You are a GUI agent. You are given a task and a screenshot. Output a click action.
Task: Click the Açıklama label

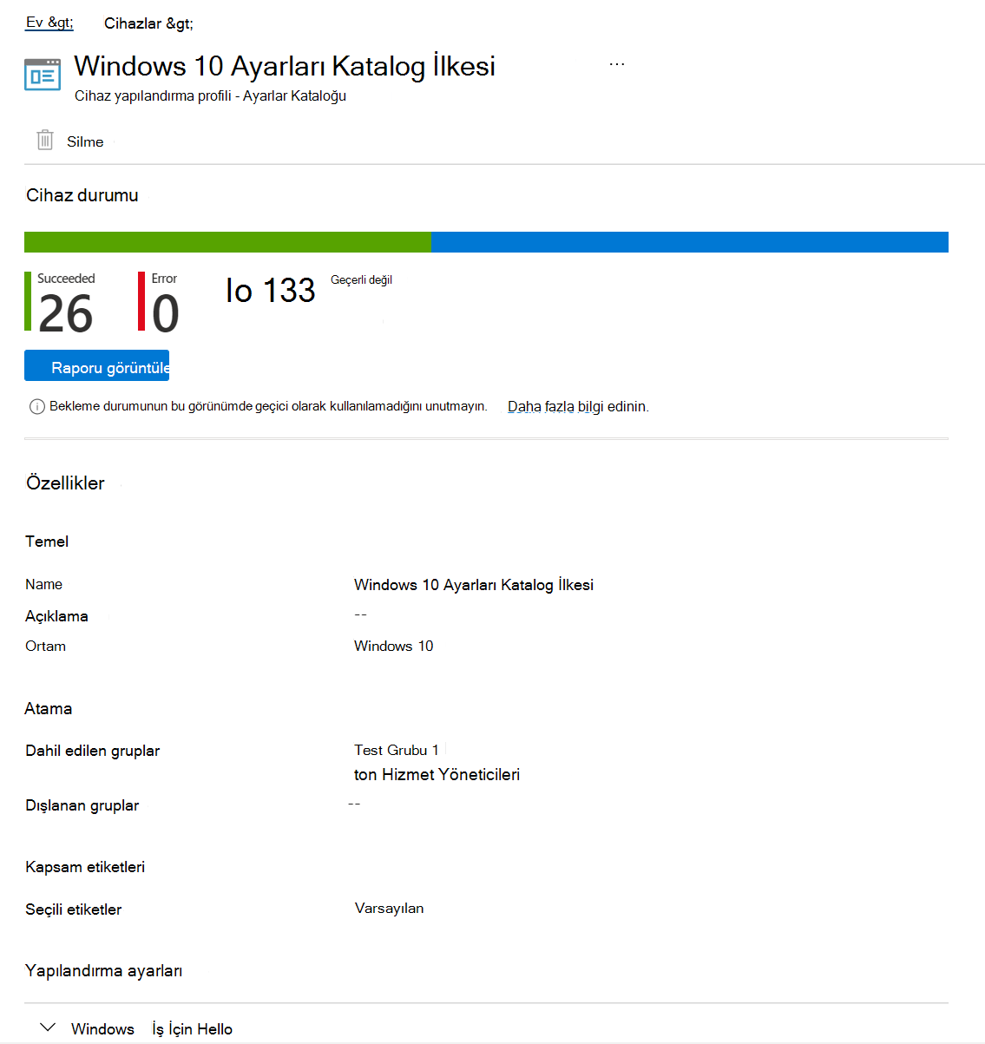pos(56,616)
